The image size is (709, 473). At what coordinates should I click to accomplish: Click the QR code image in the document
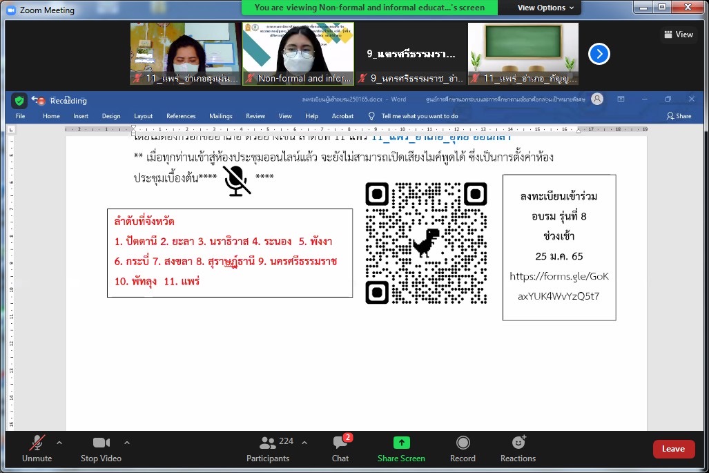426,243
